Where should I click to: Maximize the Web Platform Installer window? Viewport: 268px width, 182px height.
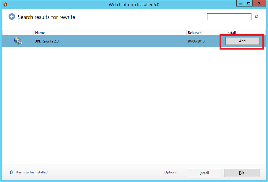pos(249,4)
